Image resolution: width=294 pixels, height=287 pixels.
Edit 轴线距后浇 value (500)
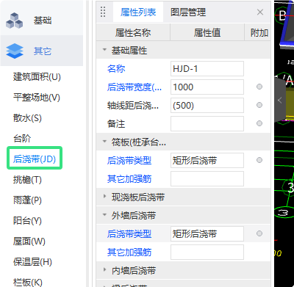click(x=207, y=105)
